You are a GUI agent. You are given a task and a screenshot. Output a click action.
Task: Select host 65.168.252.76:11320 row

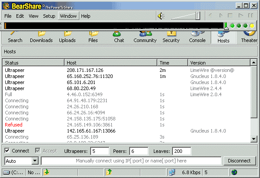coord(127,76)
